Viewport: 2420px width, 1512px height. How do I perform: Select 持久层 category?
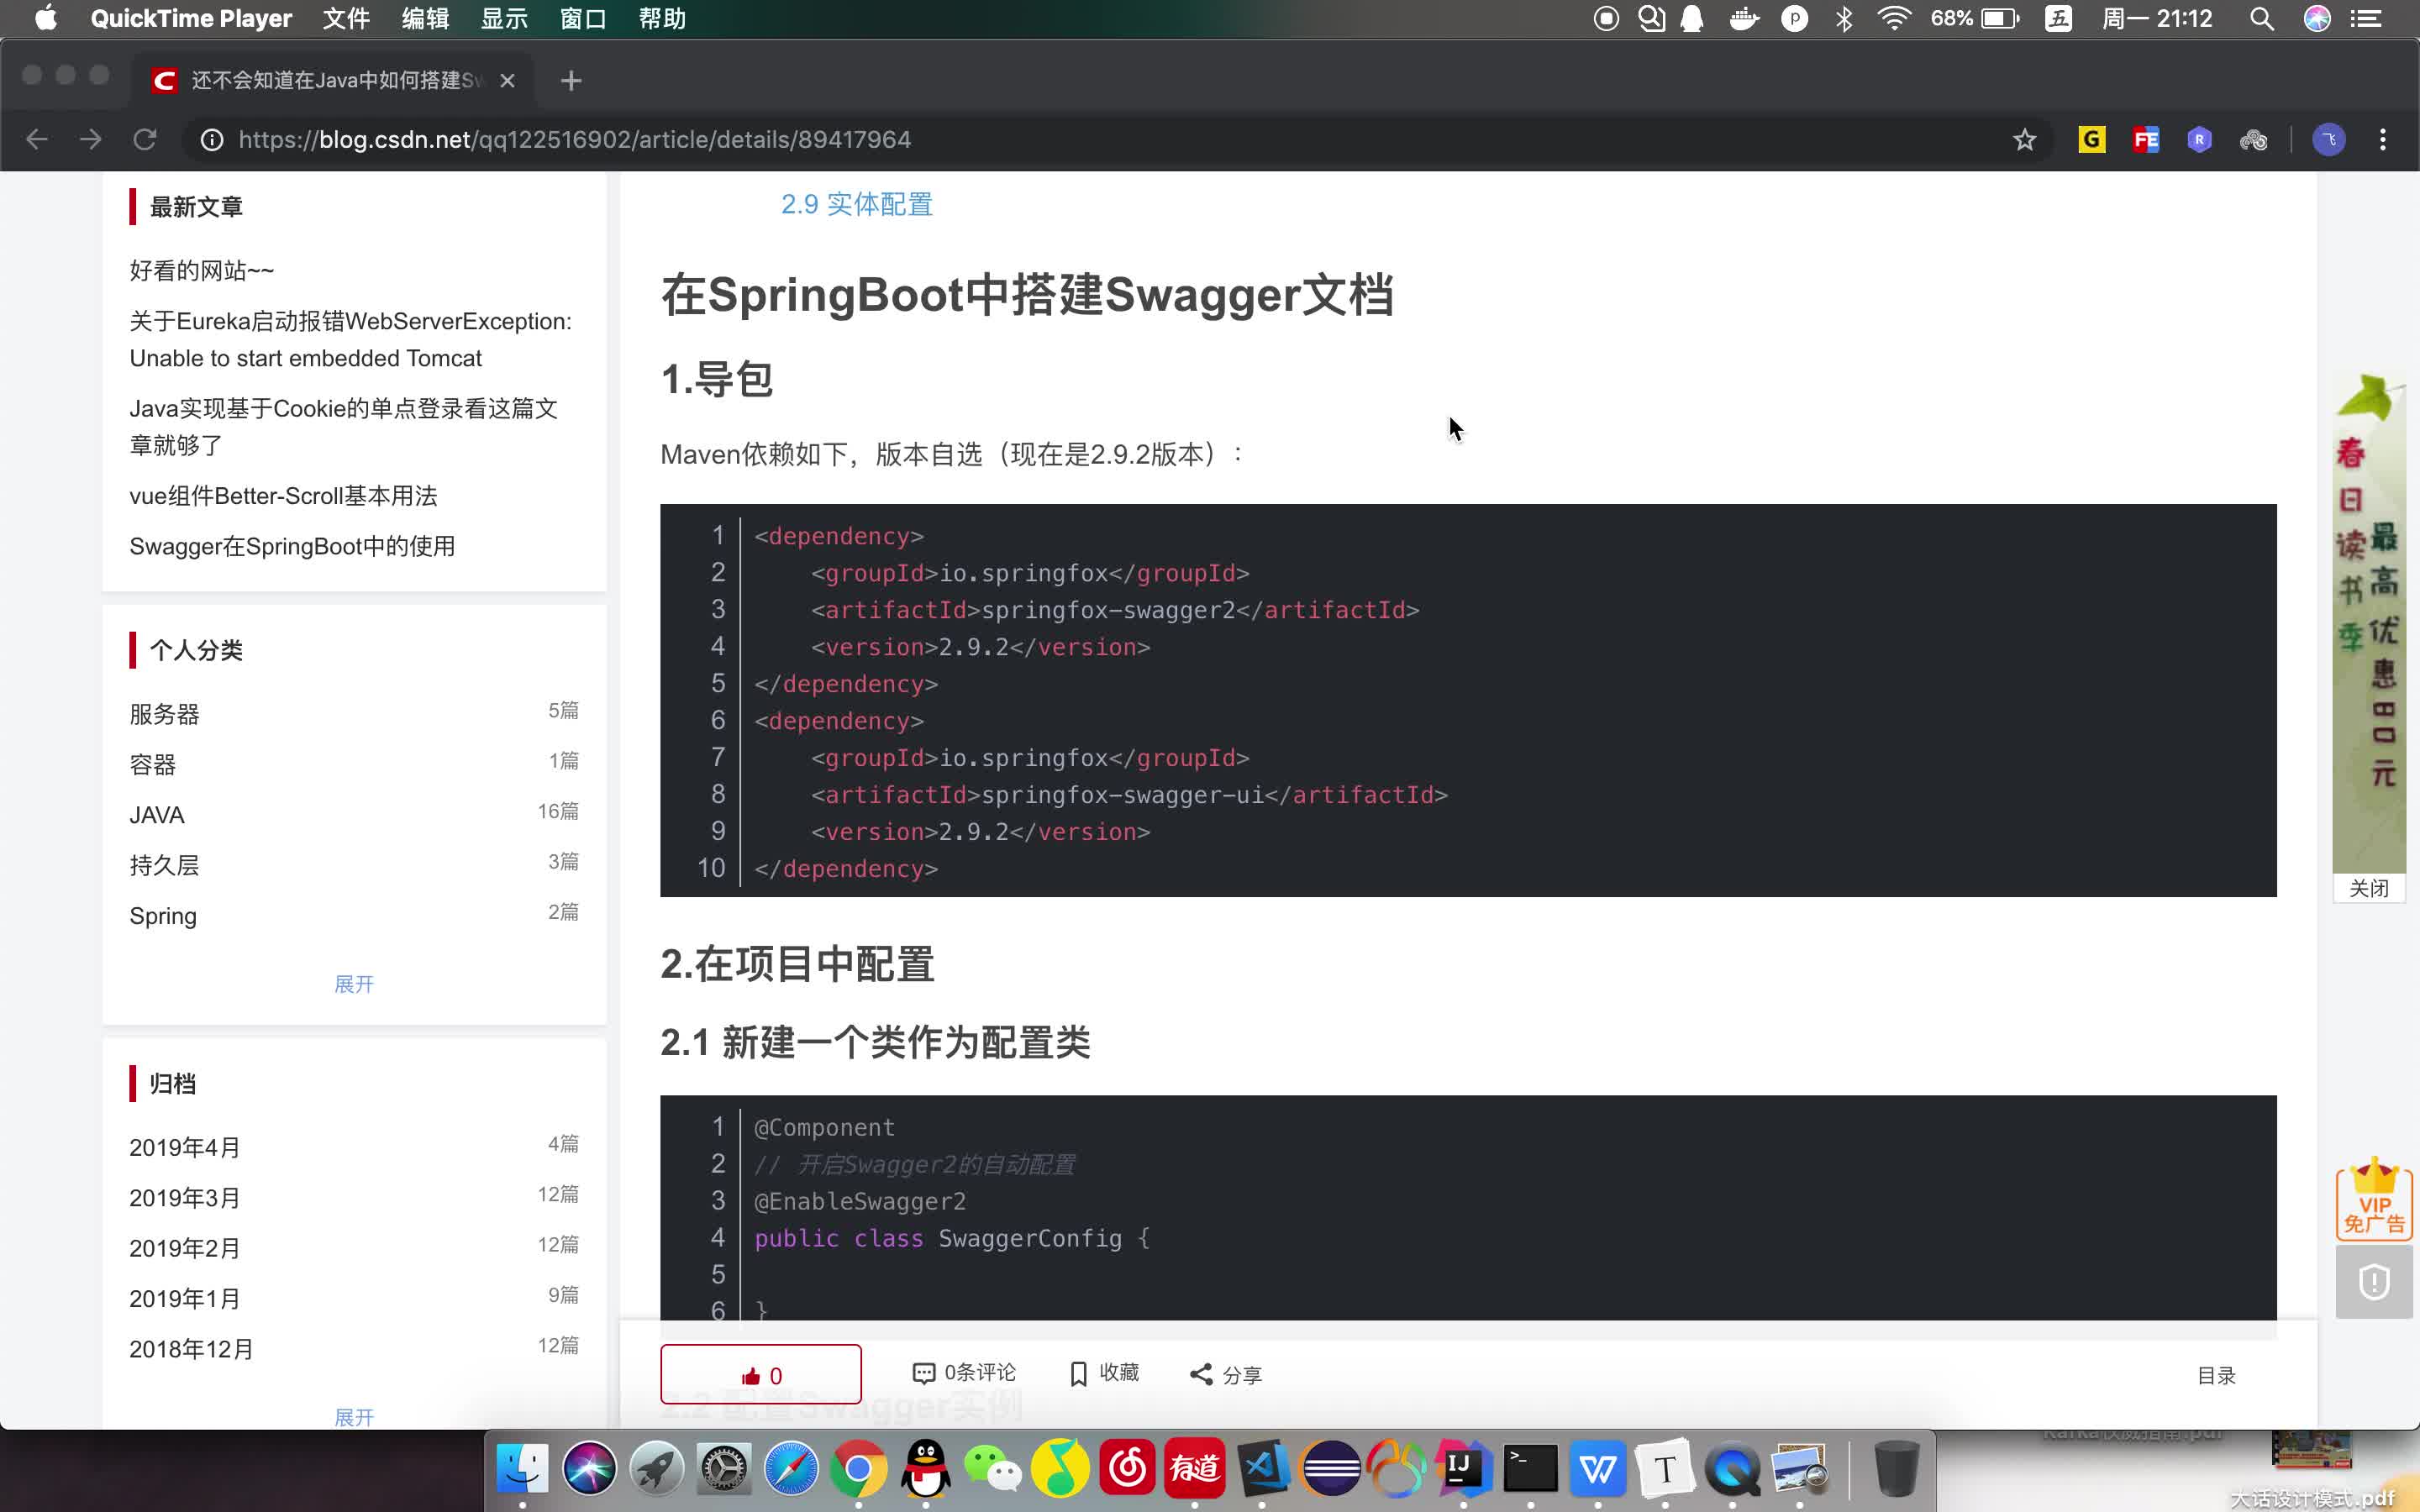(164, 864)
